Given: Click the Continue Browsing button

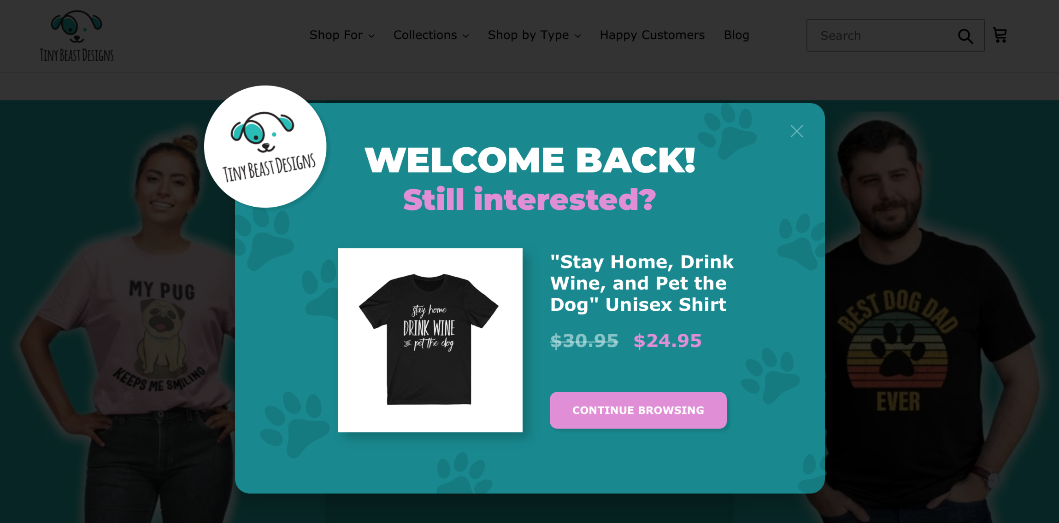Looking at the screenshot, I should [x=638, y=410].
